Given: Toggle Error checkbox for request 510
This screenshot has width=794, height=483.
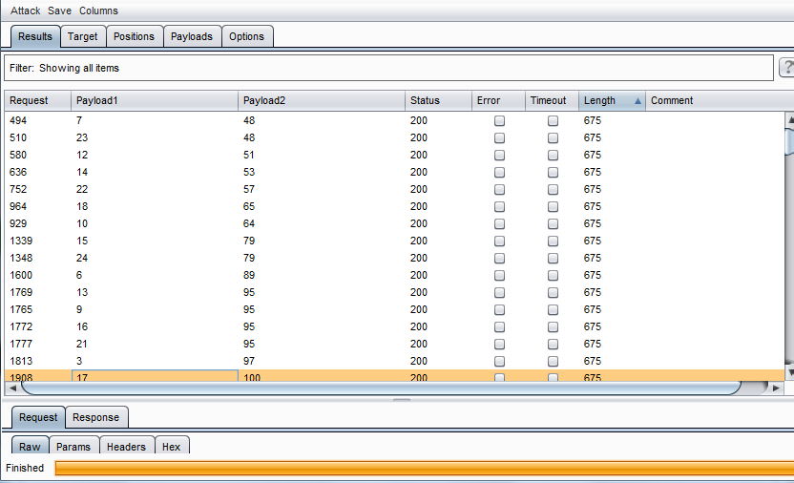Looking at the screenshot, I should pyautogui.click(x=499, y=137).
